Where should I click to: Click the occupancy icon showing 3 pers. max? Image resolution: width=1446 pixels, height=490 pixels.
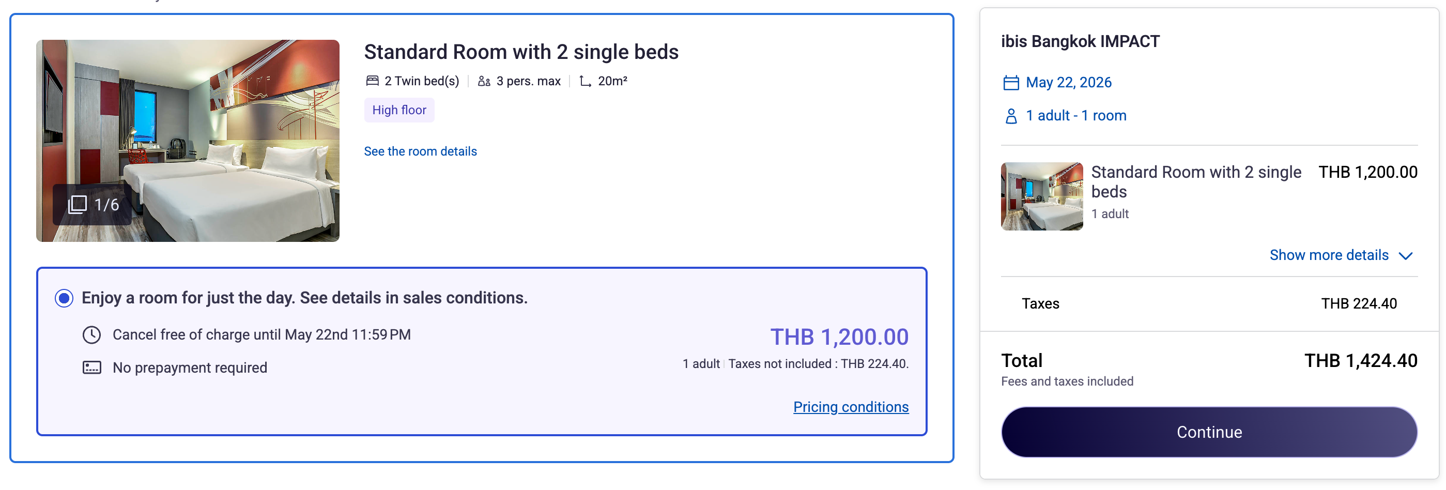tap(483, 81)
